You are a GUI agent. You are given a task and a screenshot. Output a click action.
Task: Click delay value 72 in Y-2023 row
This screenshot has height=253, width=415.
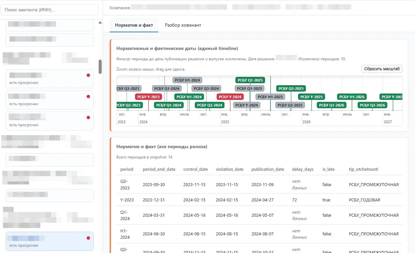pos(295,200)
